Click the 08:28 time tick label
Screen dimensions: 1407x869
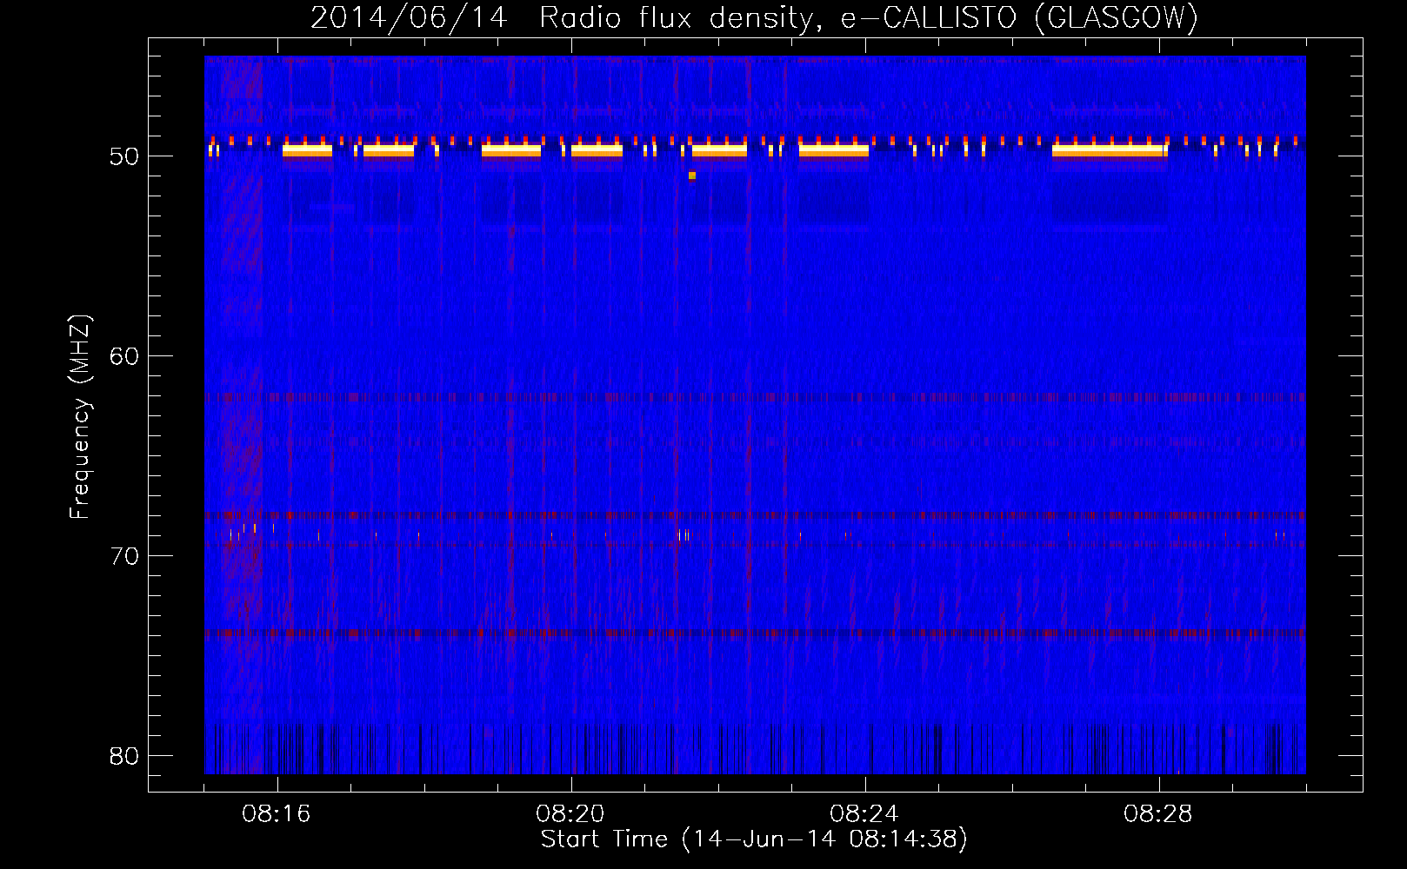click(1158, 814)
